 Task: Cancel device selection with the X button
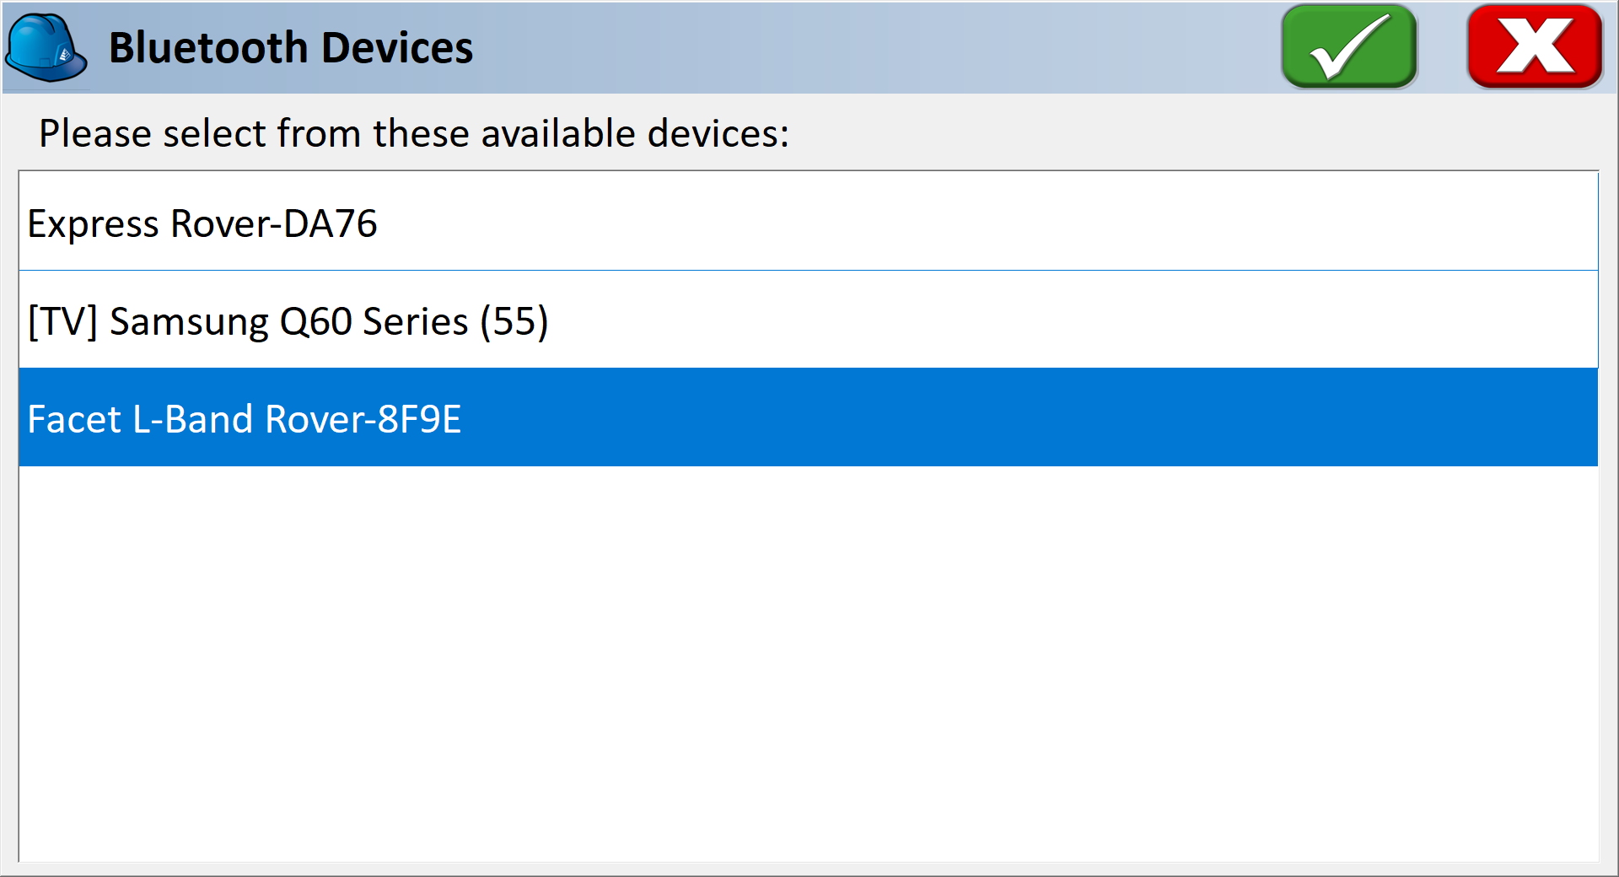[1535, 46]
